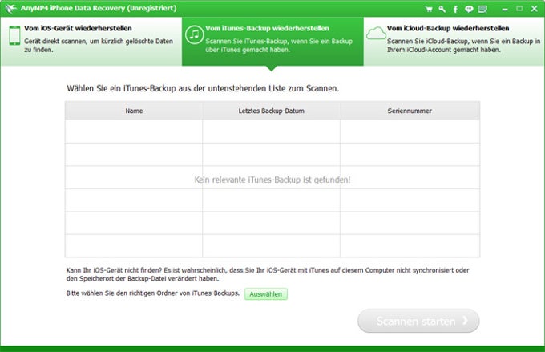Maximize the AnyMP4 window

pyautogui.click(x=519, y=9)
